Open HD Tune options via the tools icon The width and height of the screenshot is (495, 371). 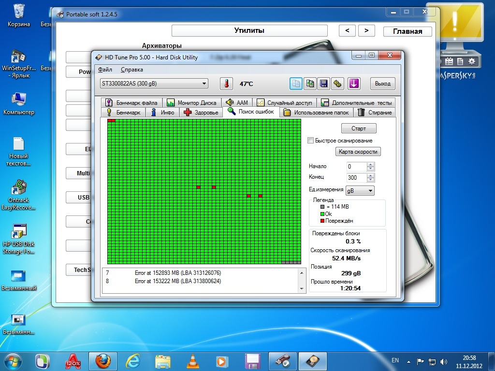(338, 84)
